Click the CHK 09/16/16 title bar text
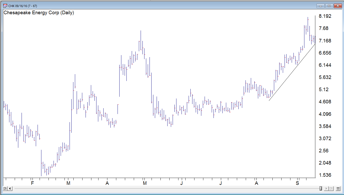 tap(23, 6)
